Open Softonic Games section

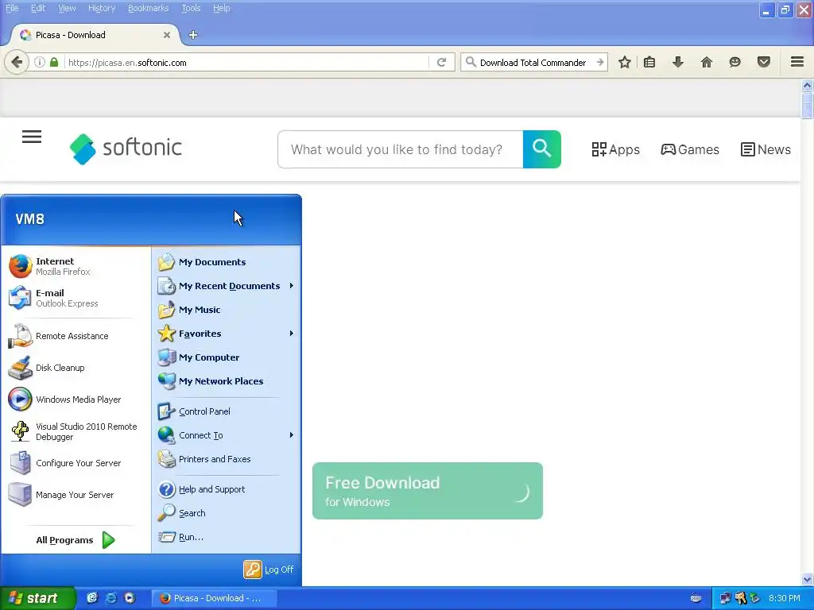coord(690,149)
